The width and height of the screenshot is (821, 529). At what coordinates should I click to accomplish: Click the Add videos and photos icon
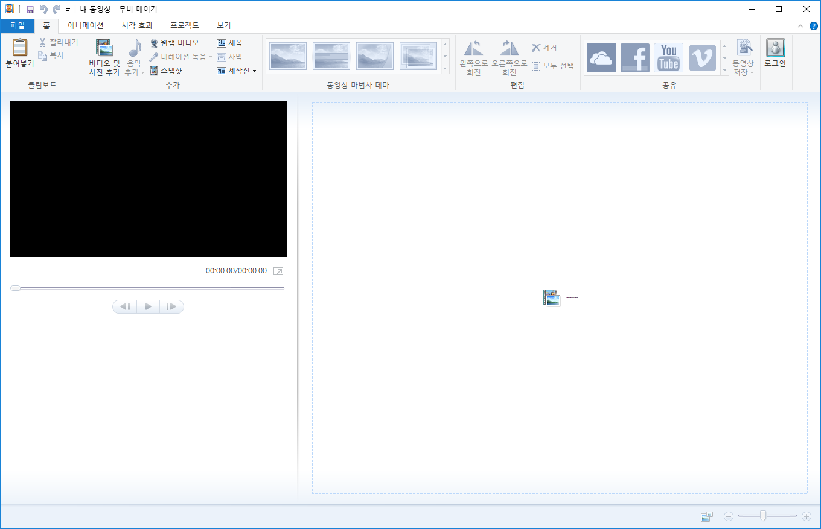[x=104, y=48]
